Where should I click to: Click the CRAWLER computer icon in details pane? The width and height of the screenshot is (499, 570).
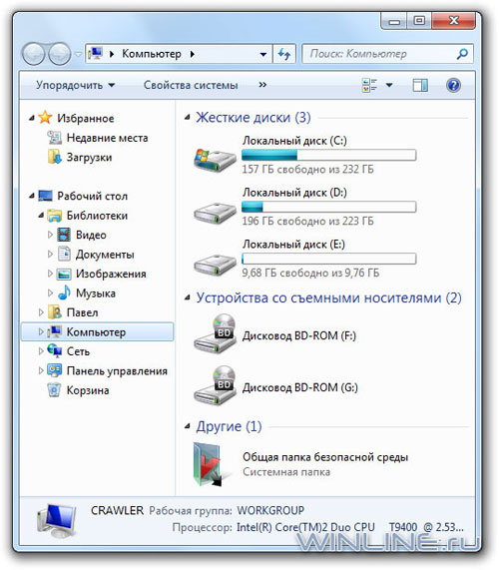pyautogui.click(x=56, y=521)
